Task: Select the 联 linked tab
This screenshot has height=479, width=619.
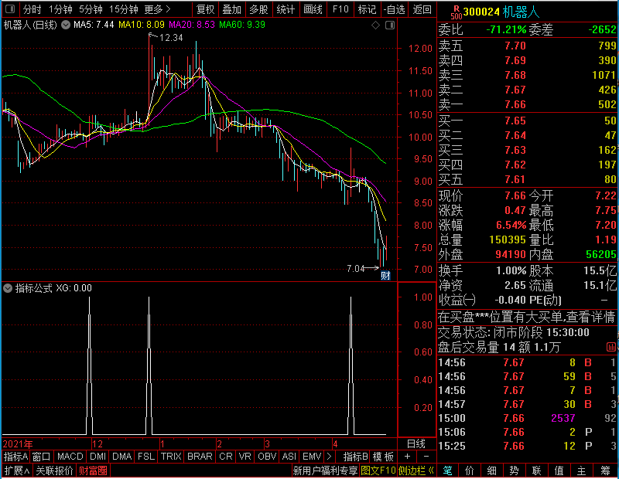Action: 536,471
